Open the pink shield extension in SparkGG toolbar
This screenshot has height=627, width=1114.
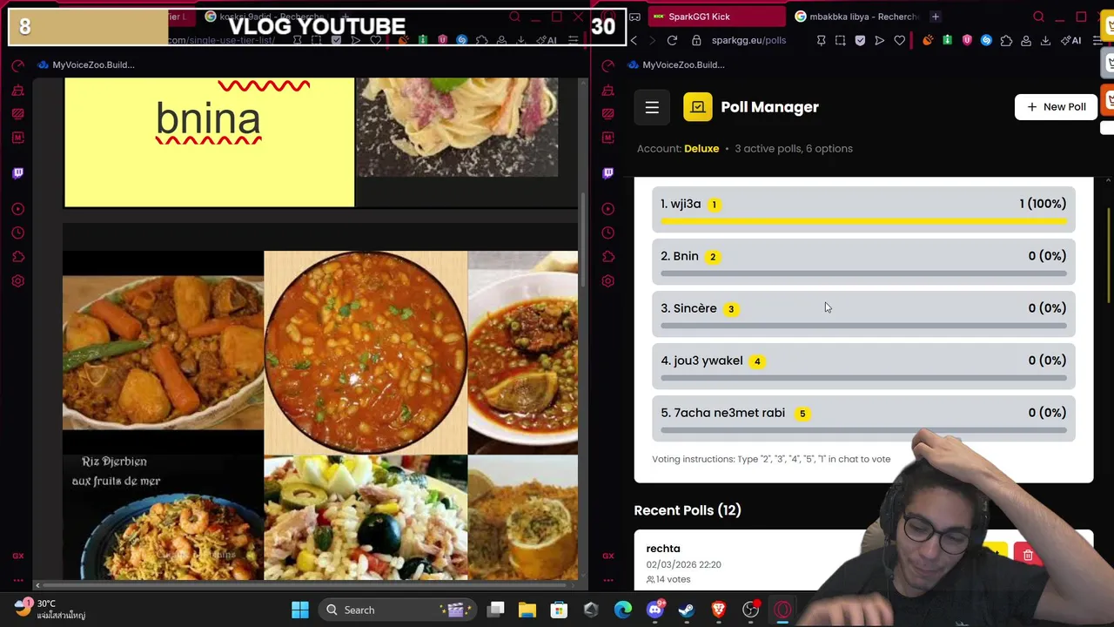(967, 40)
